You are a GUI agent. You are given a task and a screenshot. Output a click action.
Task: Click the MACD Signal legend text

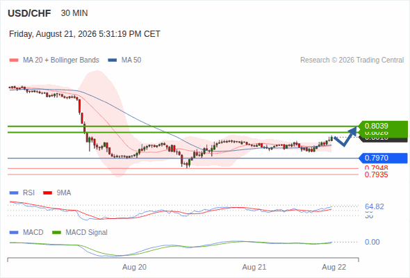coord(86,233)
